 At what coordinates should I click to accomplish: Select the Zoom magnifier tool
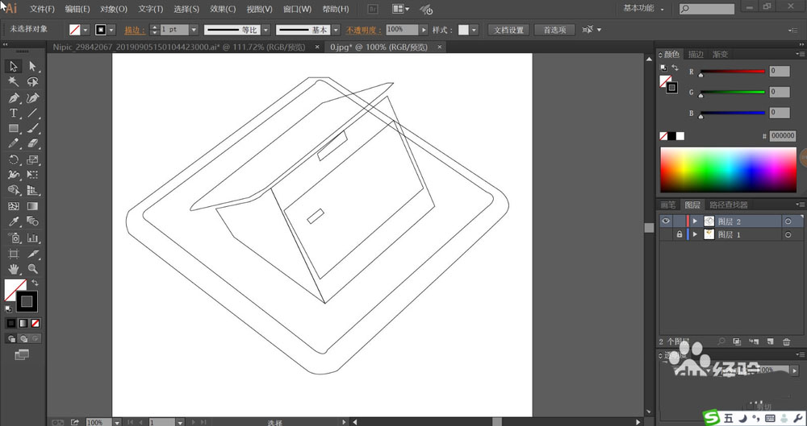[32, 269]
